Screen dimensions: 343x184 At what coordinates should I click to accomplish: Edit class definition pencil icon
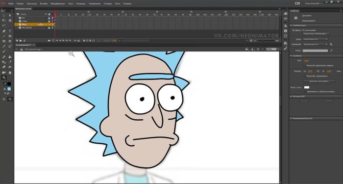tap(331, 51)
